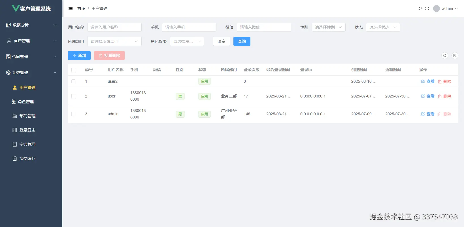
Task: Click disabled delete icon for admin row
Action: tap(440, 114)
